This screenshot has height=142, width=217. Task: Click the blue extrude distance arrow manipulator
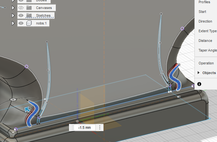click(x=27, y=109)
